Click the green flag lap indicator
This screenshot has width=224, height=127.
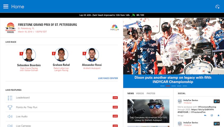tap(133, 15)
